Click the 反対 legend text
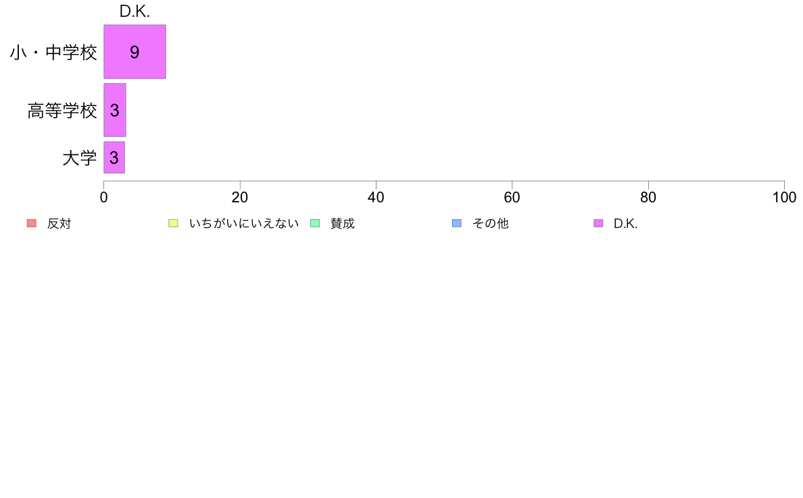Screen dimensions: 803x498 click(x=59, y=223)
